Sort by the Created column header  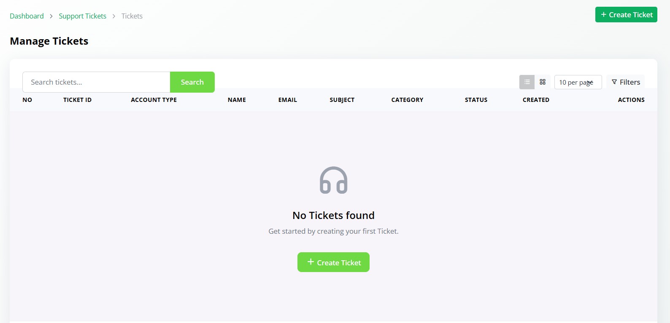click(x=536, y=100)
